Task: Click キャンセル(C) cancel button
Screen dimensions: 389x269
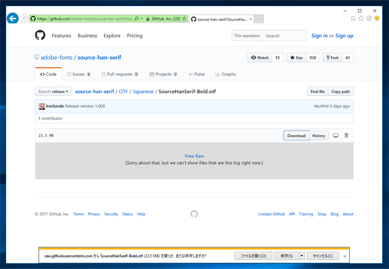Action: pyautogui.click(x=323, y=256)
